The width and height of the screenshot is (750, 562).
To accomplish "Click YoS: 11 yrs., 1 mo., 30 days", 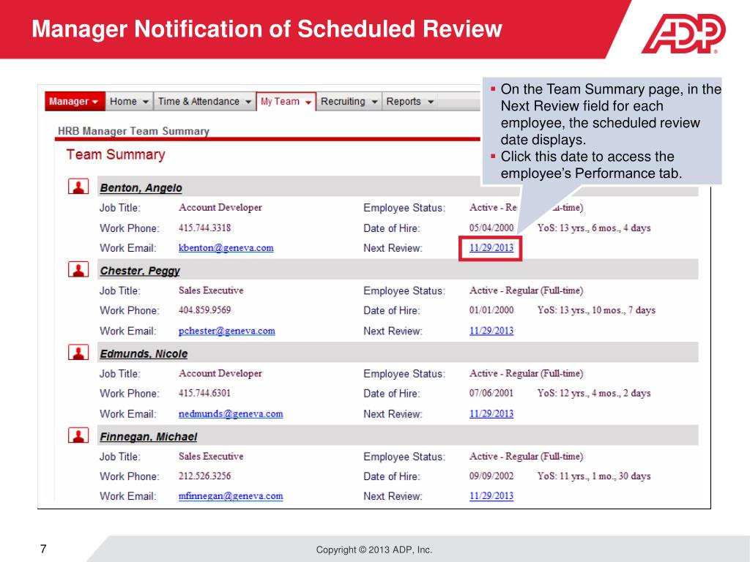I will coord(593,476).
